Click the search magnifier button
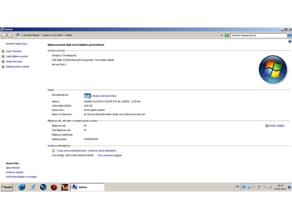This screenshot has width=292, height=219. (289, 35)
